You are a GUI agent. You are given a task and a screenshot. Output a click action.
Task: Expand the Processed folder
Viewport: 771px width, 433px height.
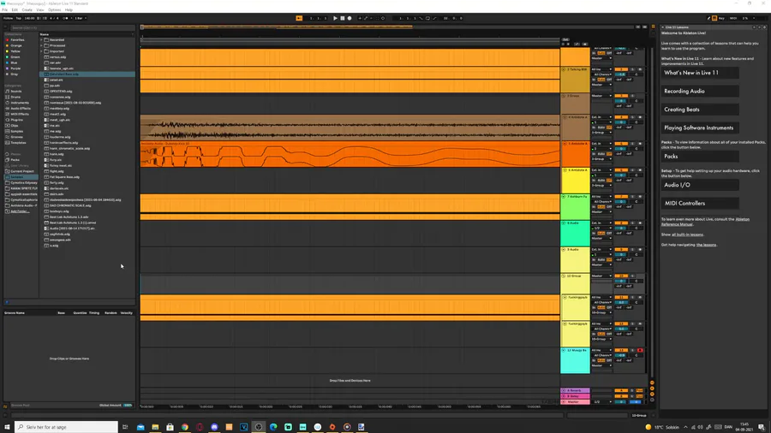(x=41, y=45)
